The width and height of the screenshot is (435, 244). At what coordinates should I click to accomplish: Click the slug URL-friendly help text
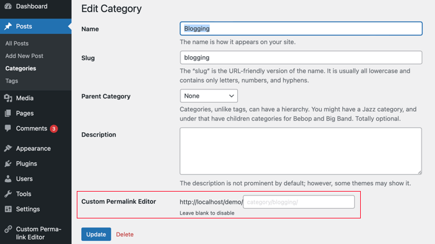click(295, 75)
